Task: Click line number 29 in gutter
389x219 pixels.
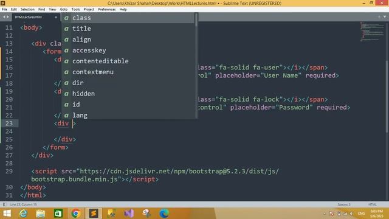Action: 9,172
